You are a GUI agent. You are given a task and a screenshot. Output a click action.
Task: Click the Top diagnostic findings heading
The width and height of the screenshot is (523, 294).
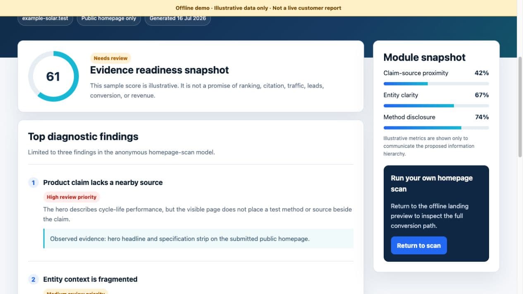click(83, 137)
